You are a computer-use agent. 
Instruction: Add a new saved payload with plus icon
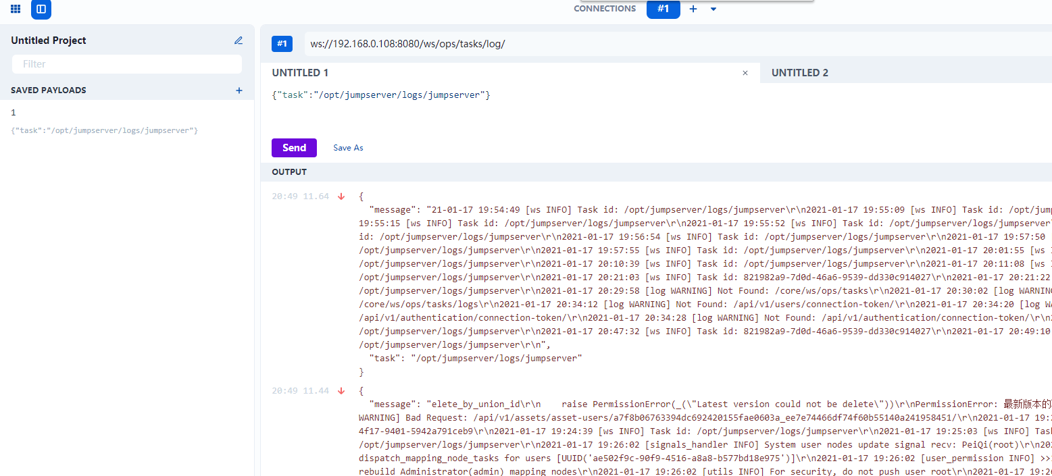coord(239,90)
